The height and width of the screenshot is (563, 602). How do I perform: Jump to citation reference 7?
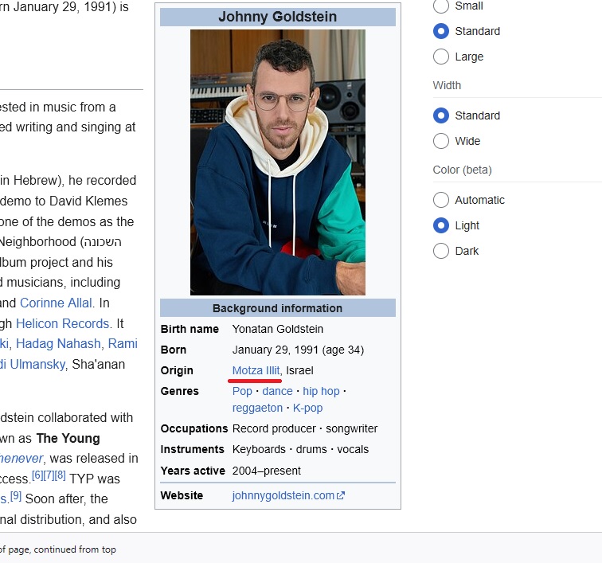pyautogui.click(x=49, y=475)
